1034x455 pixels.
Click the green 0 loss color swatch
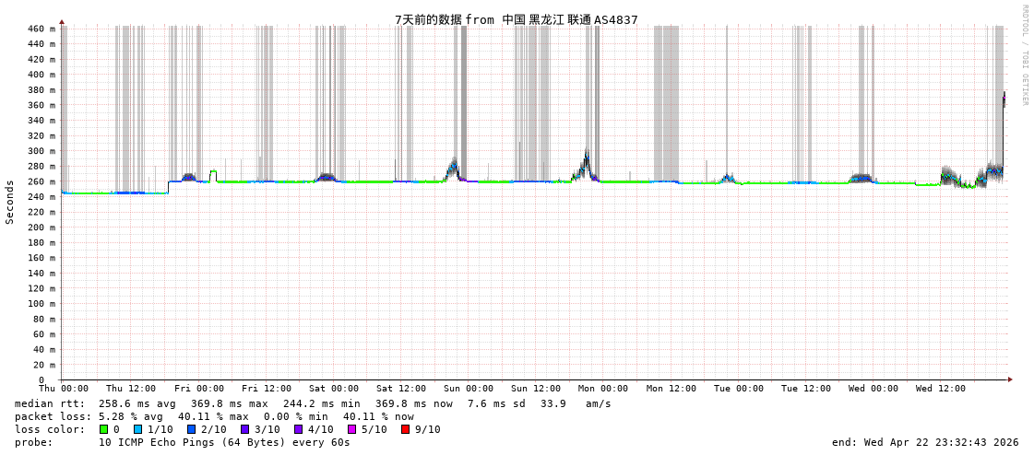tap(104, 429)
